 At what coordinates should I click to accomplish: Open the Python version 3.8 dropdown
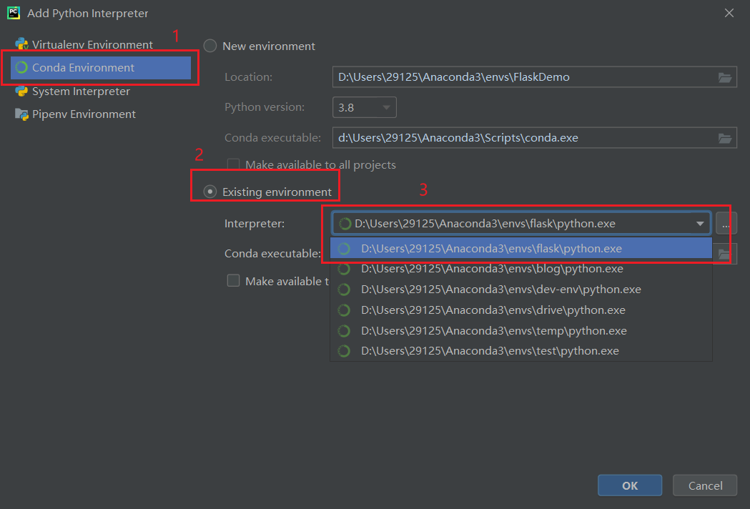coord(365,107)
